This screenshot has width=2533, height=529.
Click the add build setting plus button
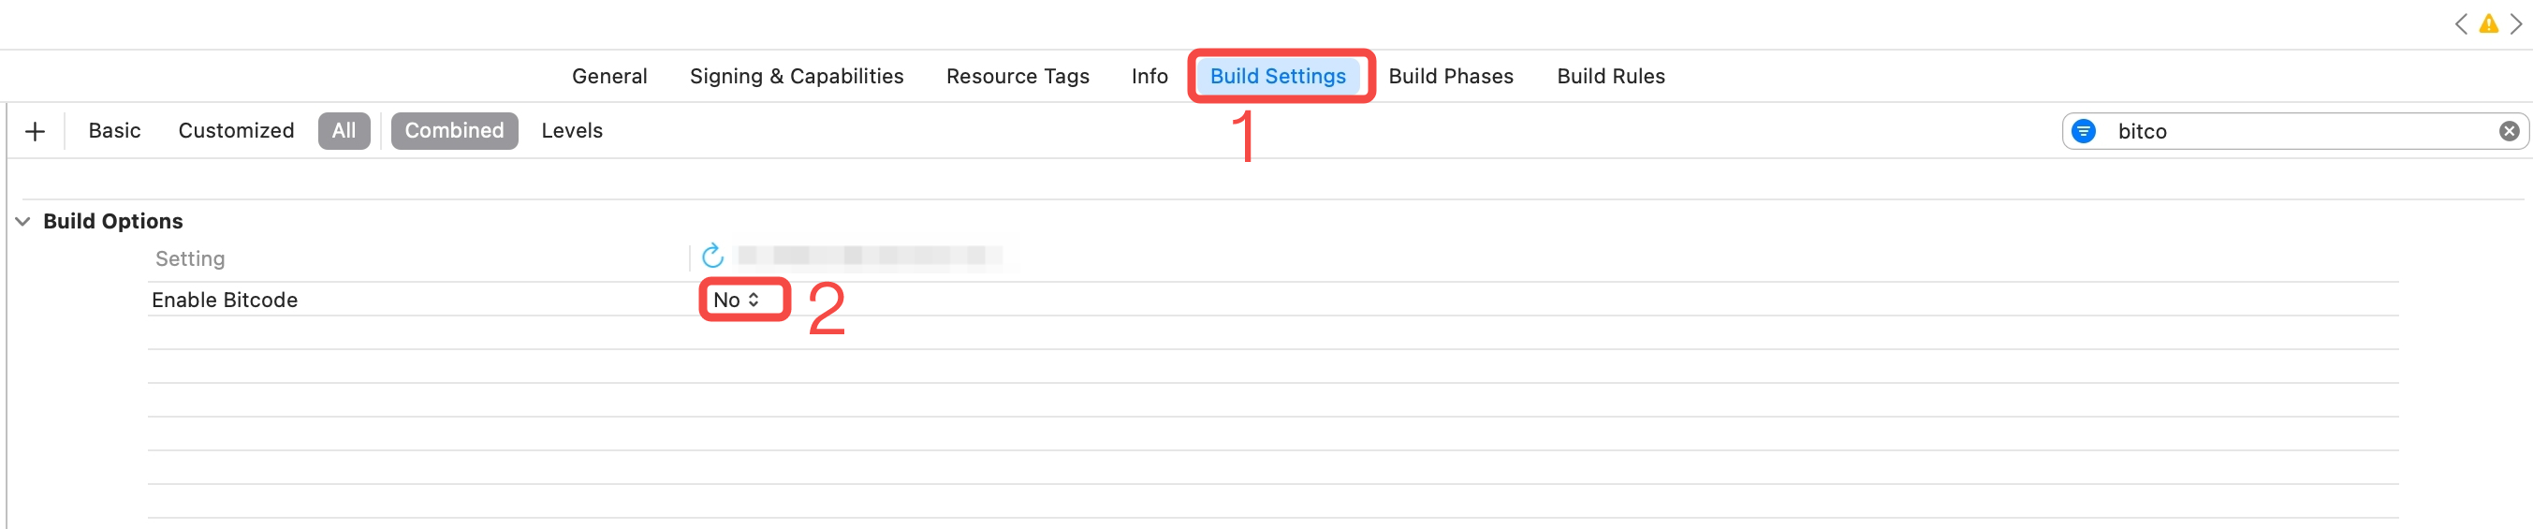[36, 131]
